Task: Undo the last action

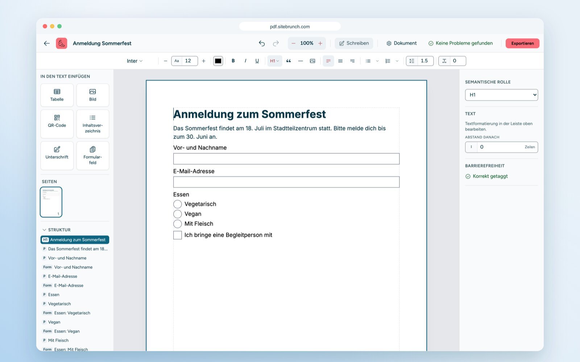Action: coord(262,43)
